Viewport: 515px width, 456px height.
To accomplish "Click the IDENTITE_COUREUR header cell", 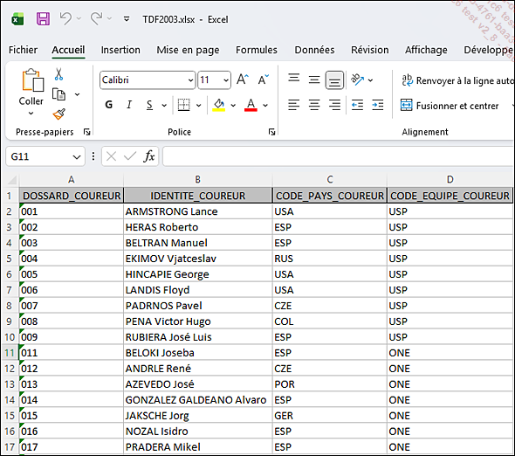I will [198, 196].
